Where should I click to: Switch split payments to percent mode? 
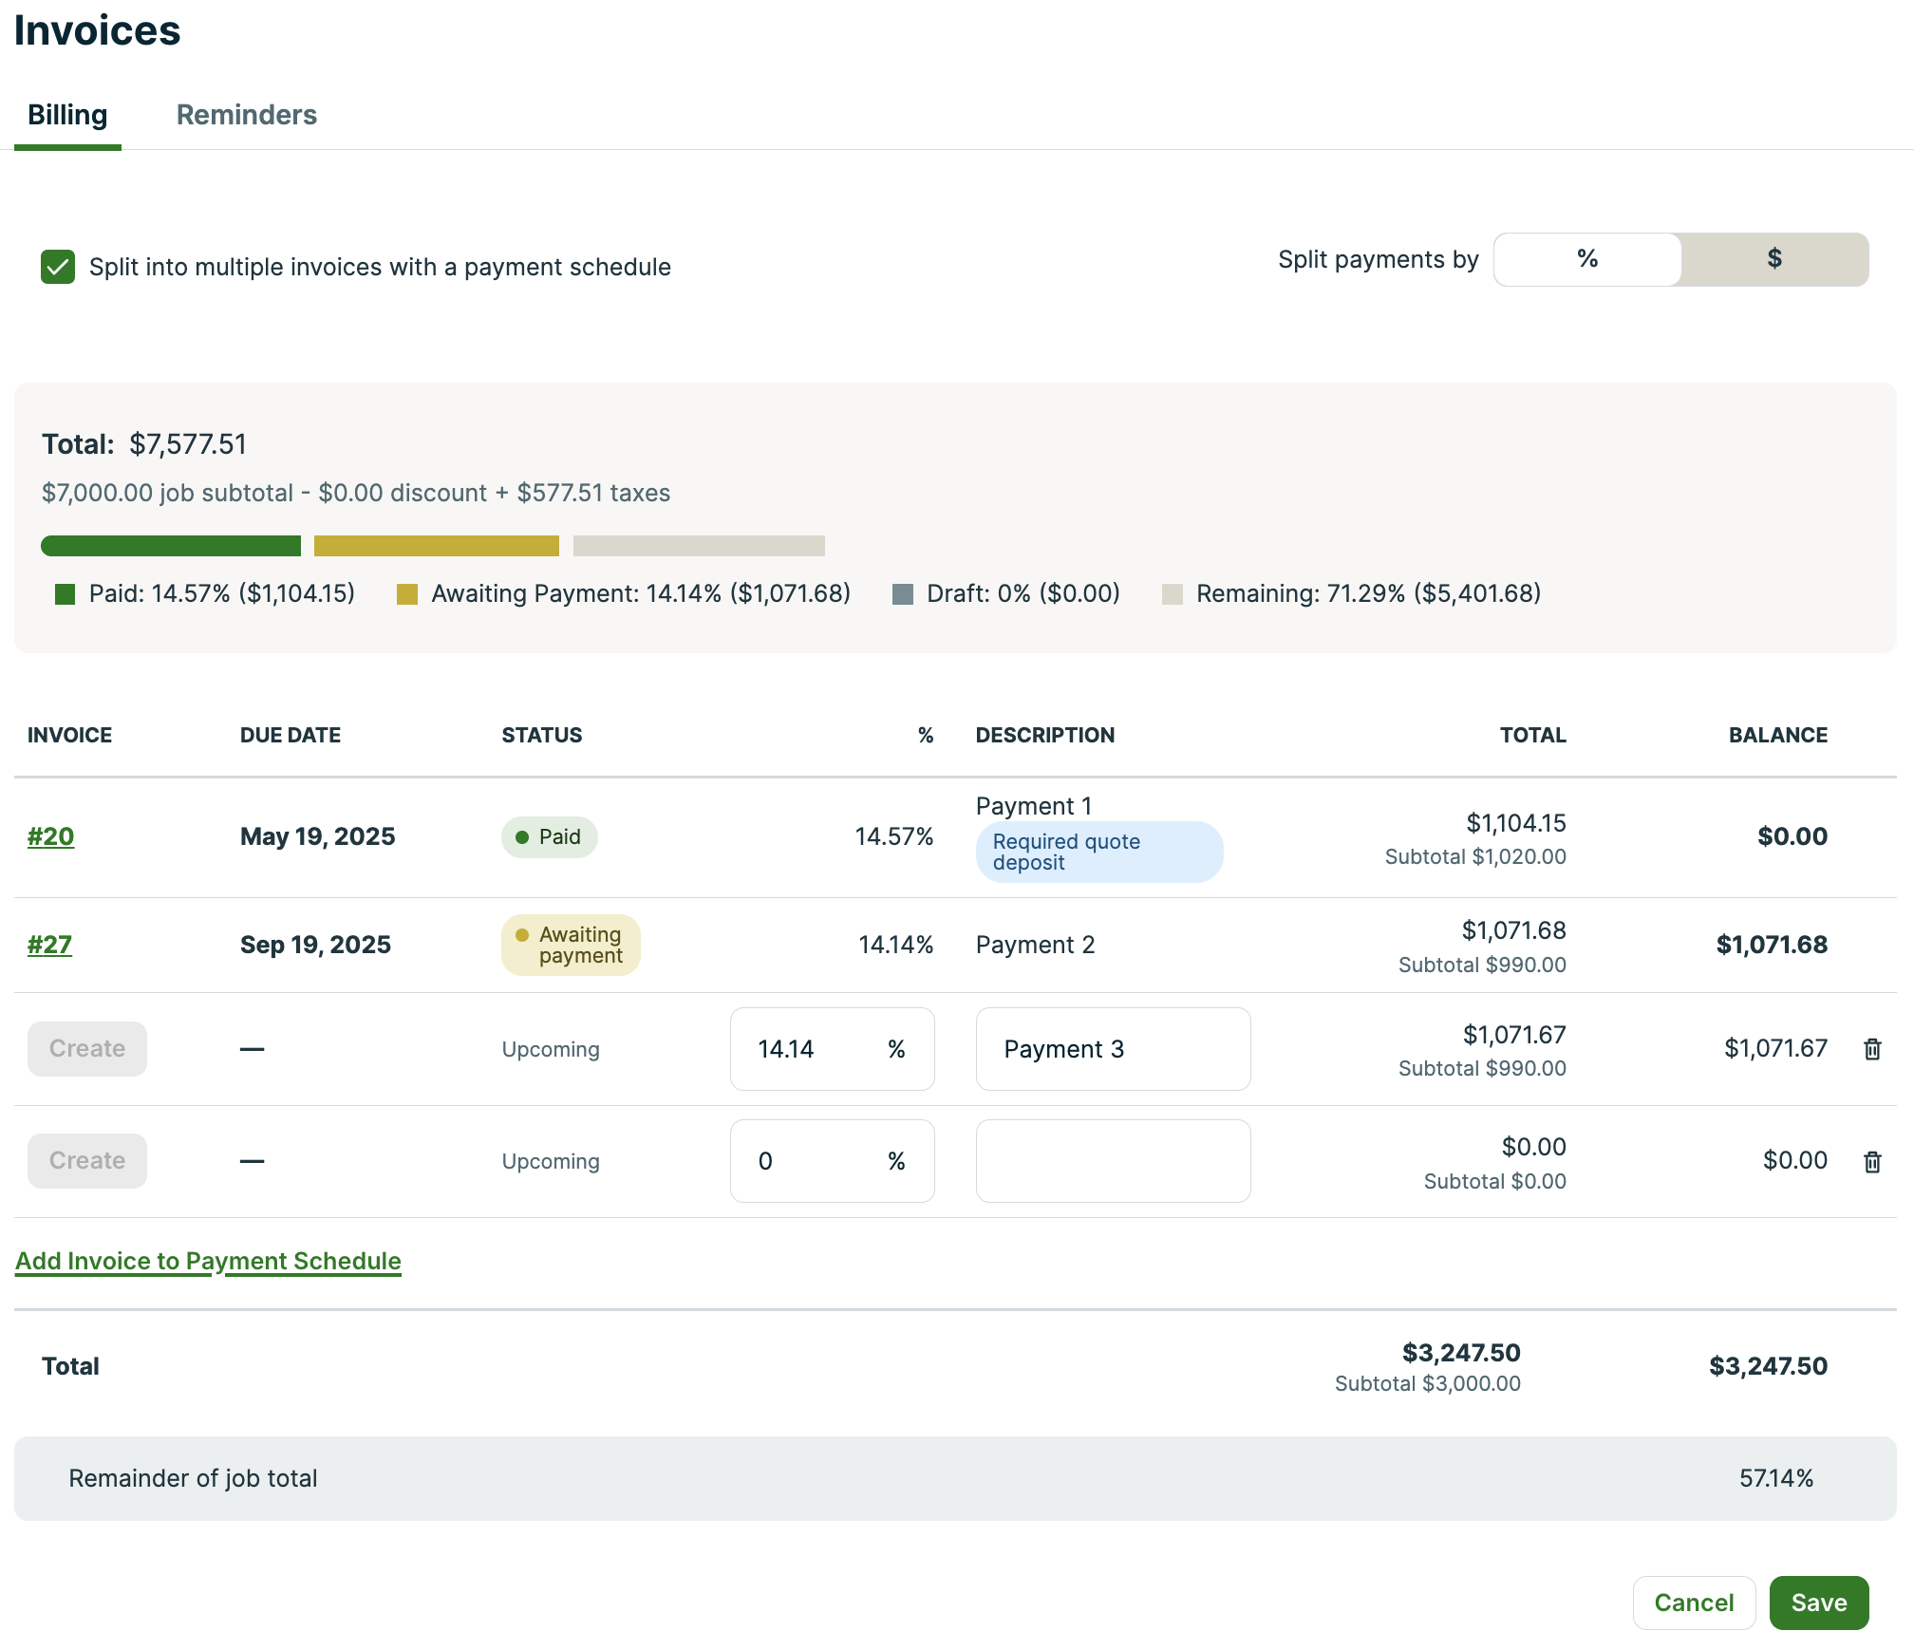(1587, 259)
